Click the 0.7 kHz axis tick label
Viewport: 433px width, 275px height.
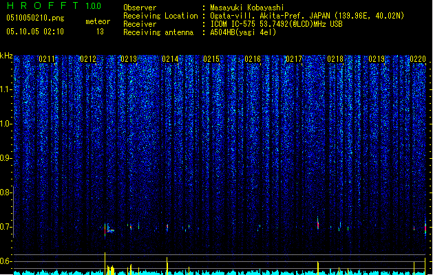tap(6, 227)
